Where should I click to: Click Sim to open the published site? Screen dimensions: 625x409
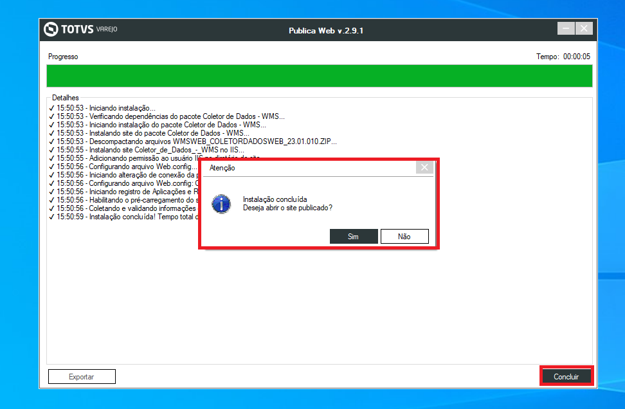click(x=354, y=237)
